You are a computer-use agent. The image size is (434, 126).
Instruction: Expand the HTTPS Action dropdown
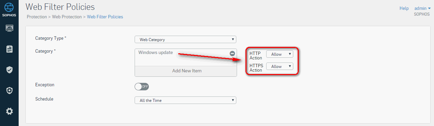[x=280, y=66]
